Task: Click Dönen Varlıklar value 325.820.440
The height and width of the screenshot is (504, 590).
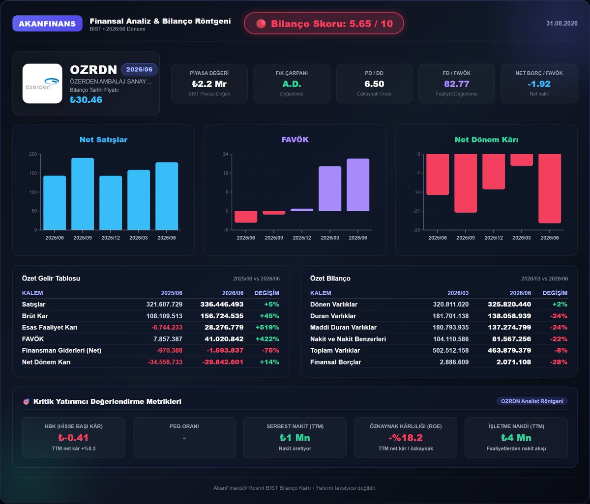Action: 509,305
